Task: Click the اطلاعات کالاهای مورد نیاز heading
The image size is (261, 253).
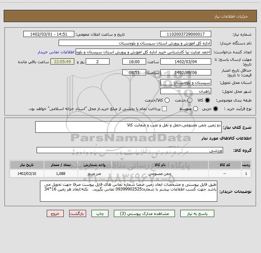Action: click(x=226, y=138)
